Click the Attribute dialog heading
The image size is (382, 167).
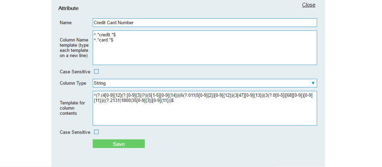[68, 8]
